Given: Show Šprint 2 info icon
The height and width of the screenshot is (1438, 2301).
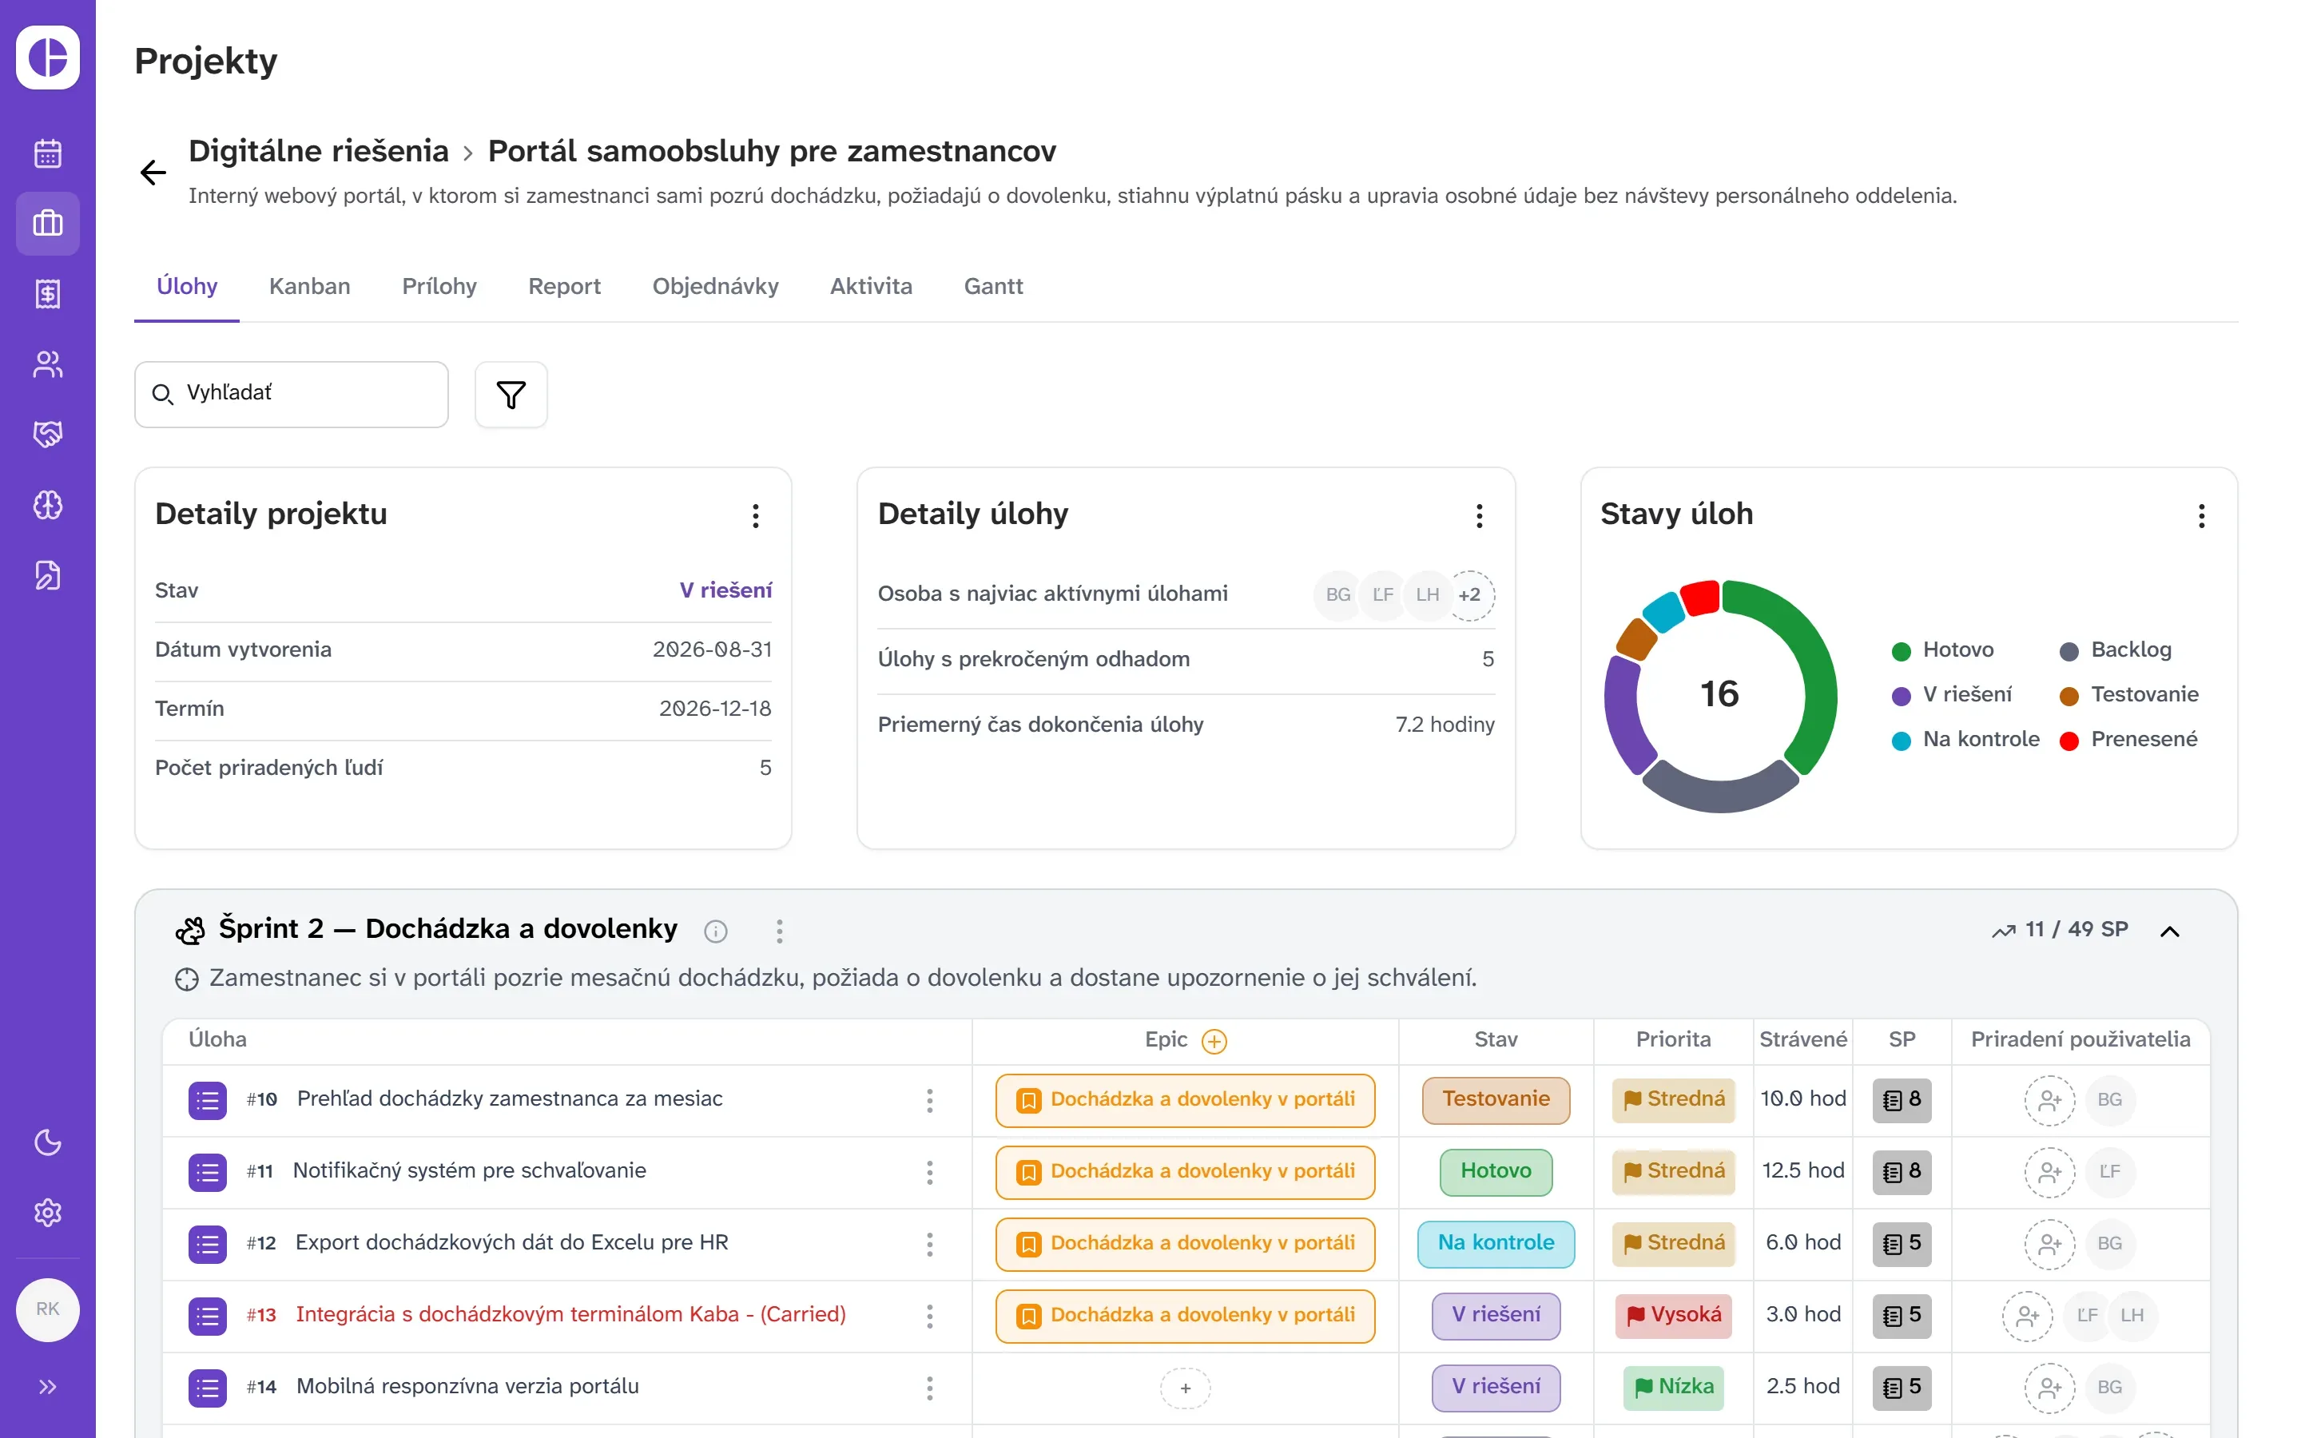Looking at the screenshot, I should [x=716, y=931].
